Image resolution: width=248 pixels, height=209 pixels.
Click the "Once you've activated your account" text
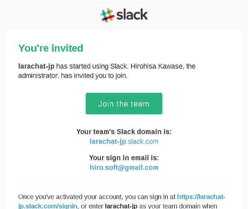[x=70, y=197]
